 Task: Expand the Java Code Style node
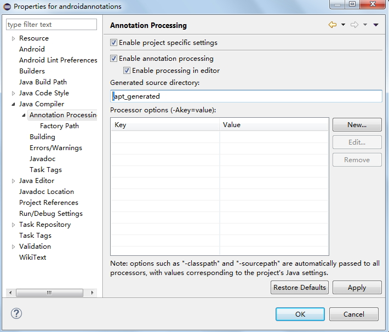[x=14, y=93]
